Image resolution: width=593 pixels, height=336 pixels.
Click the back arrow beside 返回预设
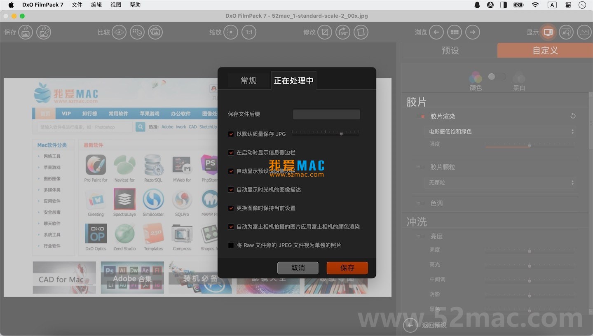pos(410,325)
